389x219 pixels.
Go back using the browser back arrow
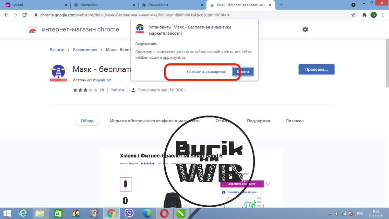[x=6, y=15]
